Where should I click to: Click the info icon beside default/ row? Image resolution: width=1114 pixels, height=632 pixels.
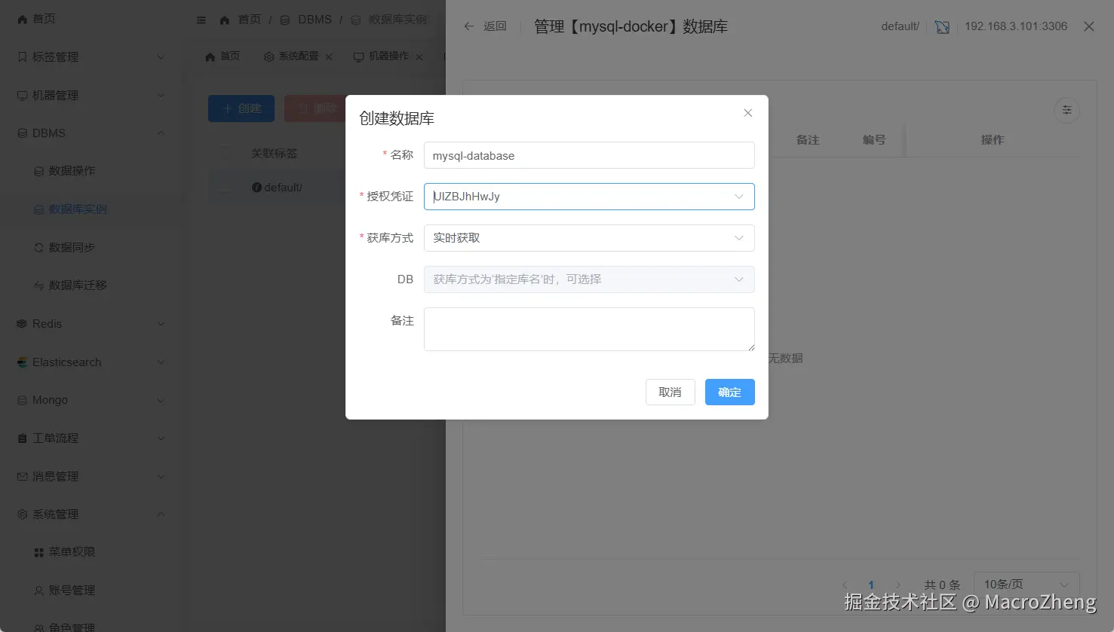pyautogui.click(x=256, y=187)
